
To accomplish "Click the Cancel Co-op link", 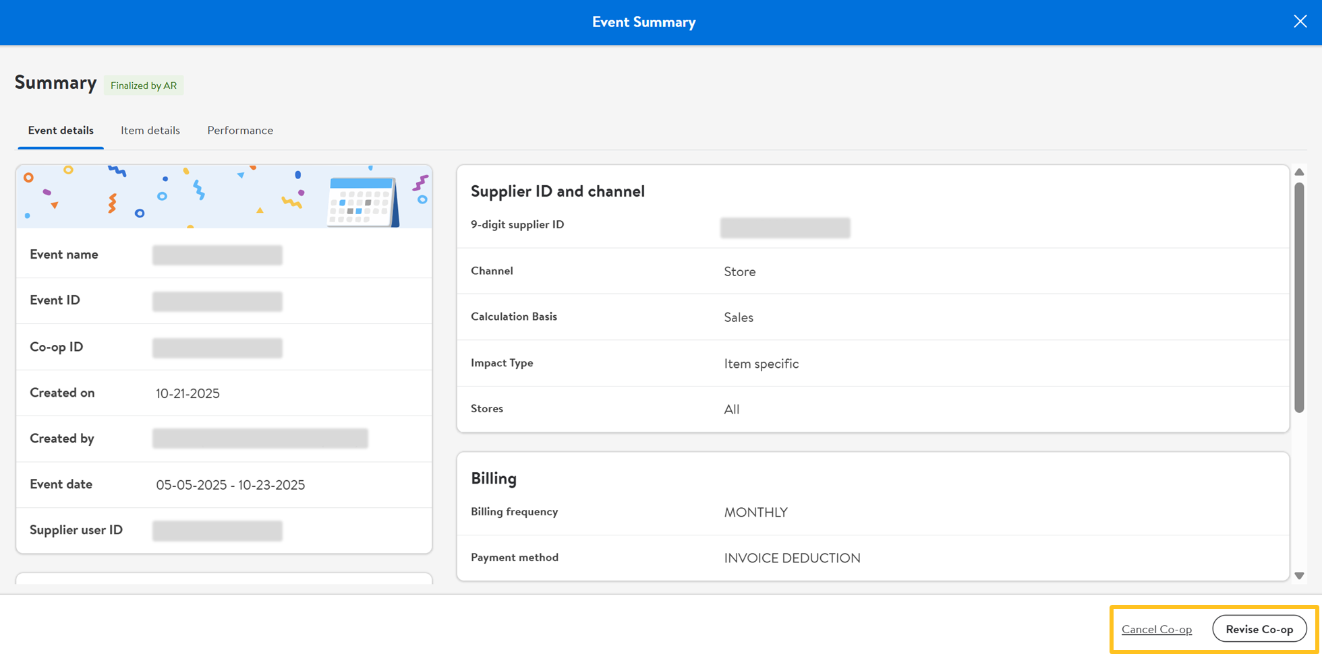I will tap(1156, 629).
